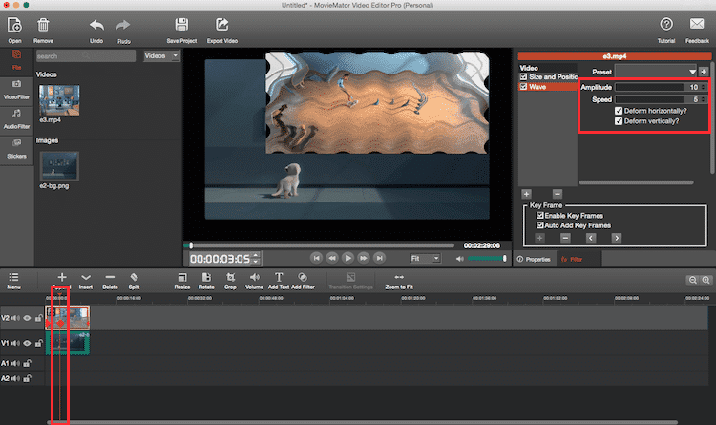Click the timeline Delete icon
The width and height of the screenshot is (716, 425).
(110, 277)
